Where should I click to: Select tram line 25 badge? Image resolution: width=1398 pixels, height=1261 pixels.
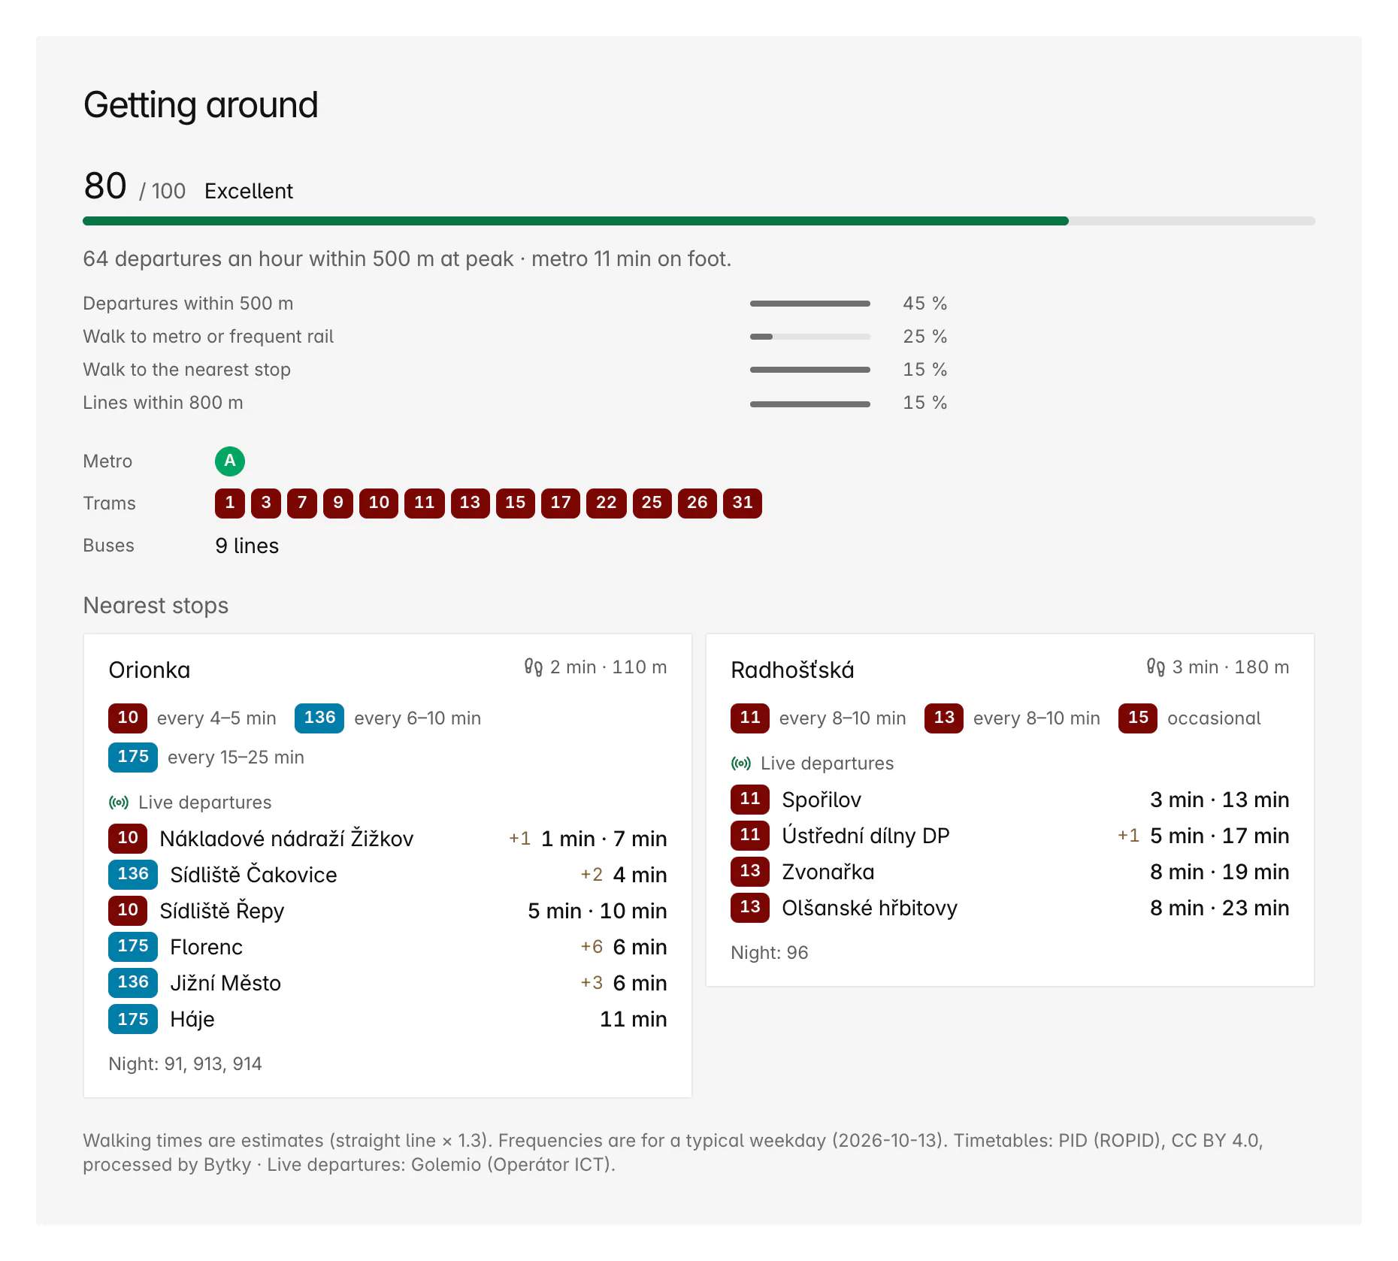tap(652, 503)
